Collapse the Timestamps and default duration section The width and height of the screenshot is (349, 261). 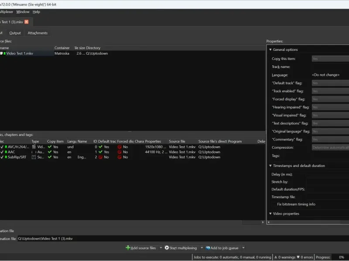coord(270,166)
